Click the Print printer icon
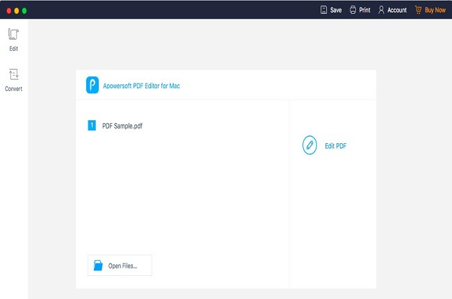This screenshot has width=452, height=299. point(353,10)
